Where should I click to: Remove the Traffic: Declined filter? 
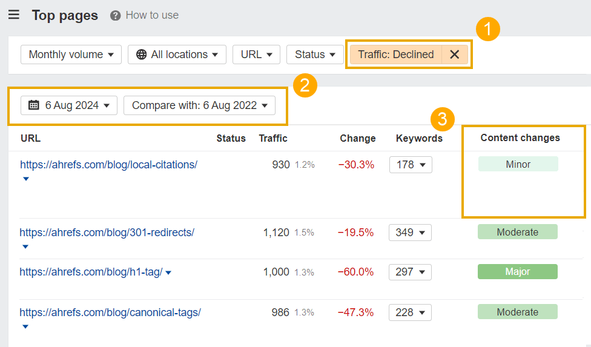tap(455, 55)
